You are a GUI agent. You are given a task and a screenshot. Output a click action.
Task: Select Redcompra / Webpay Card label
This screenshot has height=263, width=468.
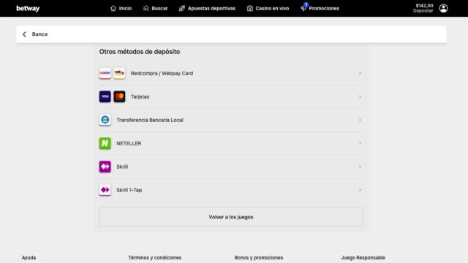[x=162, y=73]
